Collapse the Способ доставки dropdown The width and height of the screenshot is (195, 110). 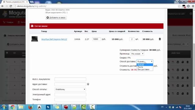click(x=145, y=61)
